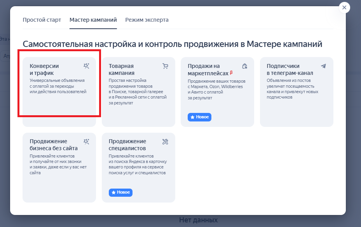The width and height of the screenshot is (361, 227).
Task: Click the Новое badge in the marketplaces card
Action: click(x=199, y=117)
